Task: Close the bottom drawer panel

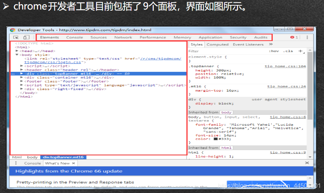Action: click(307, 163)
